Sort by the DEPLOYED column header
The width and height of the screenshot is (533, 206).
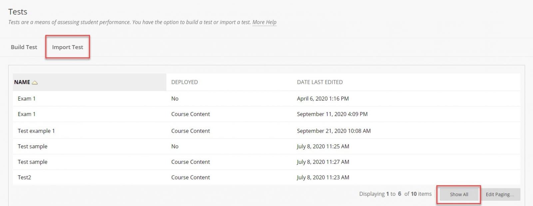[x=184, y=82]
